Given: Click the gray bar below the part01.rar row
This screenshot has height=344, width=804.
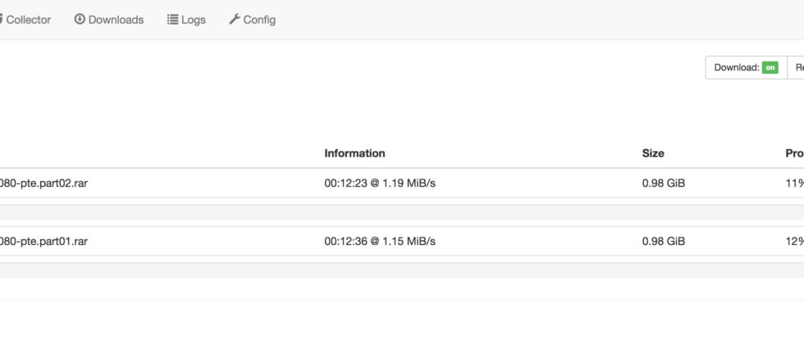Looking at the screenshot, I should coord(402,270).
